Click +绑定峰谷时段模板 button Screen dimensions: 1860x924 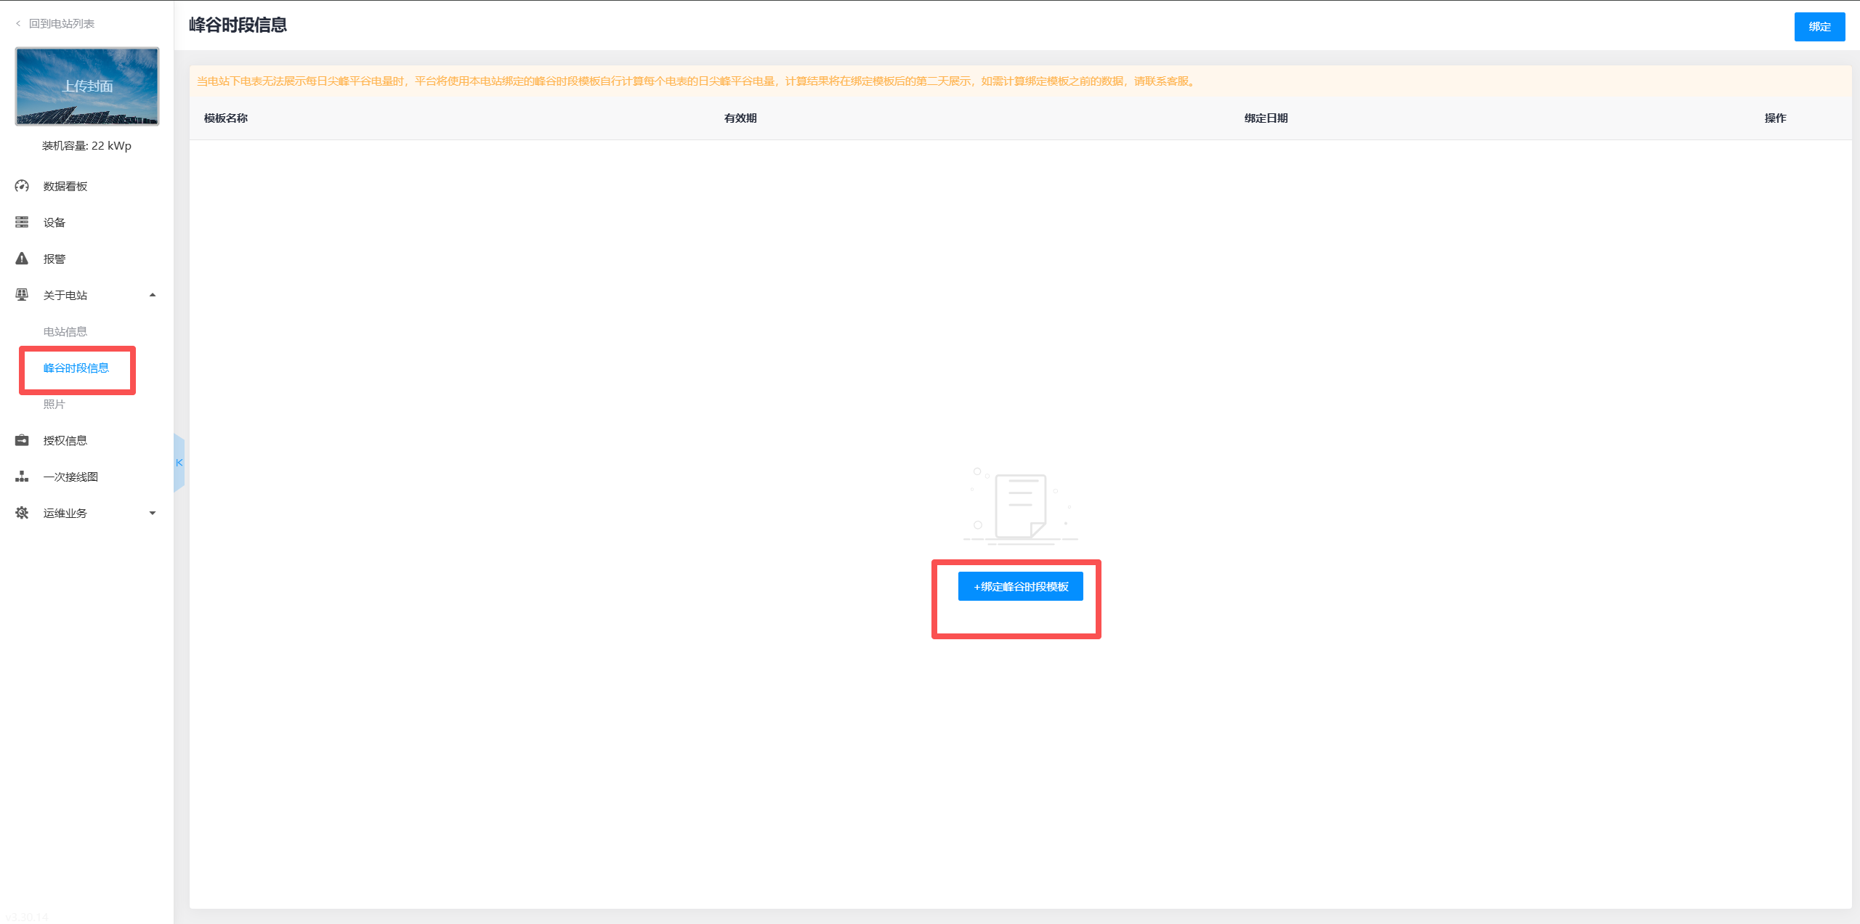click(1020, 586)
